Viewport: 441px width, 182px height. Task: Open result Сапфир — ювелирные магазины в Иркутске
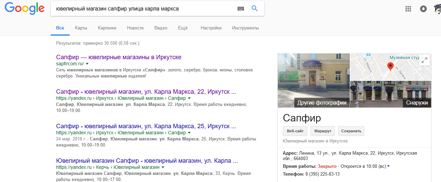point(119,57)
